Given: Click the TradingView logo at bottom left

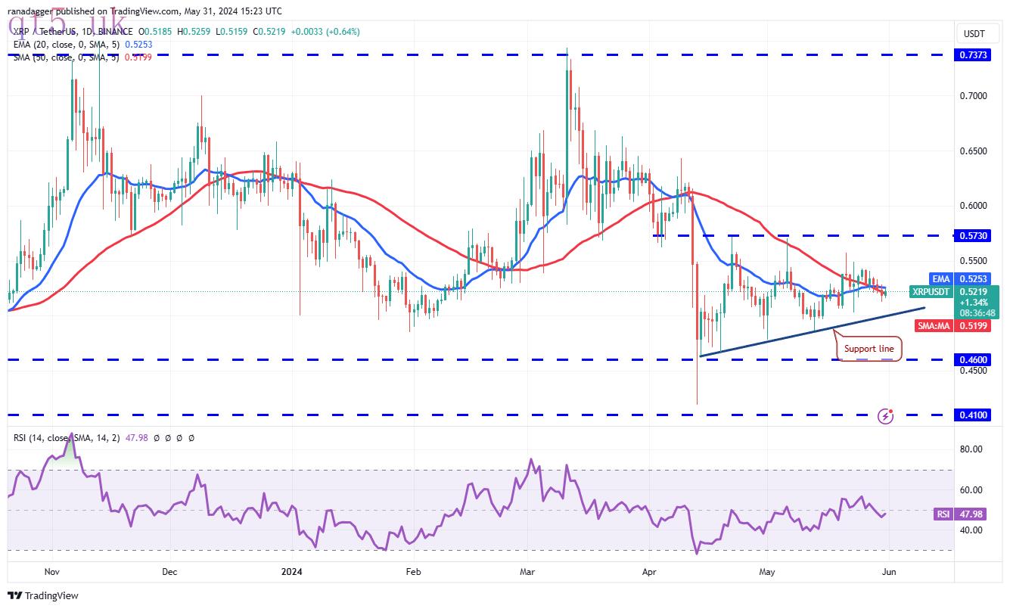Looking at the screenshot, I should 42,595.
